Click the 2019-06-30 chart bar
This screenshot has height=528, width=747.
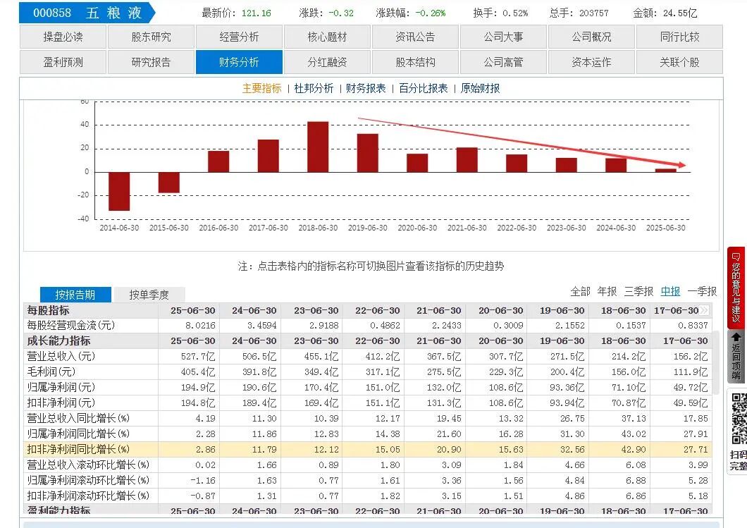coord(368,153)
